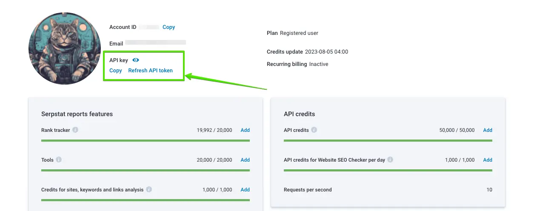Open the cat profile avatar
The height and width of the screenshot is (211, 534).
point(65,48)
